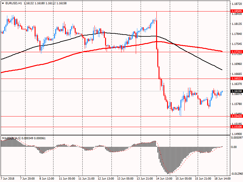Click the 15 Jun 21:00 time label
The image size is (243, 182).
(x=203, y=179)
